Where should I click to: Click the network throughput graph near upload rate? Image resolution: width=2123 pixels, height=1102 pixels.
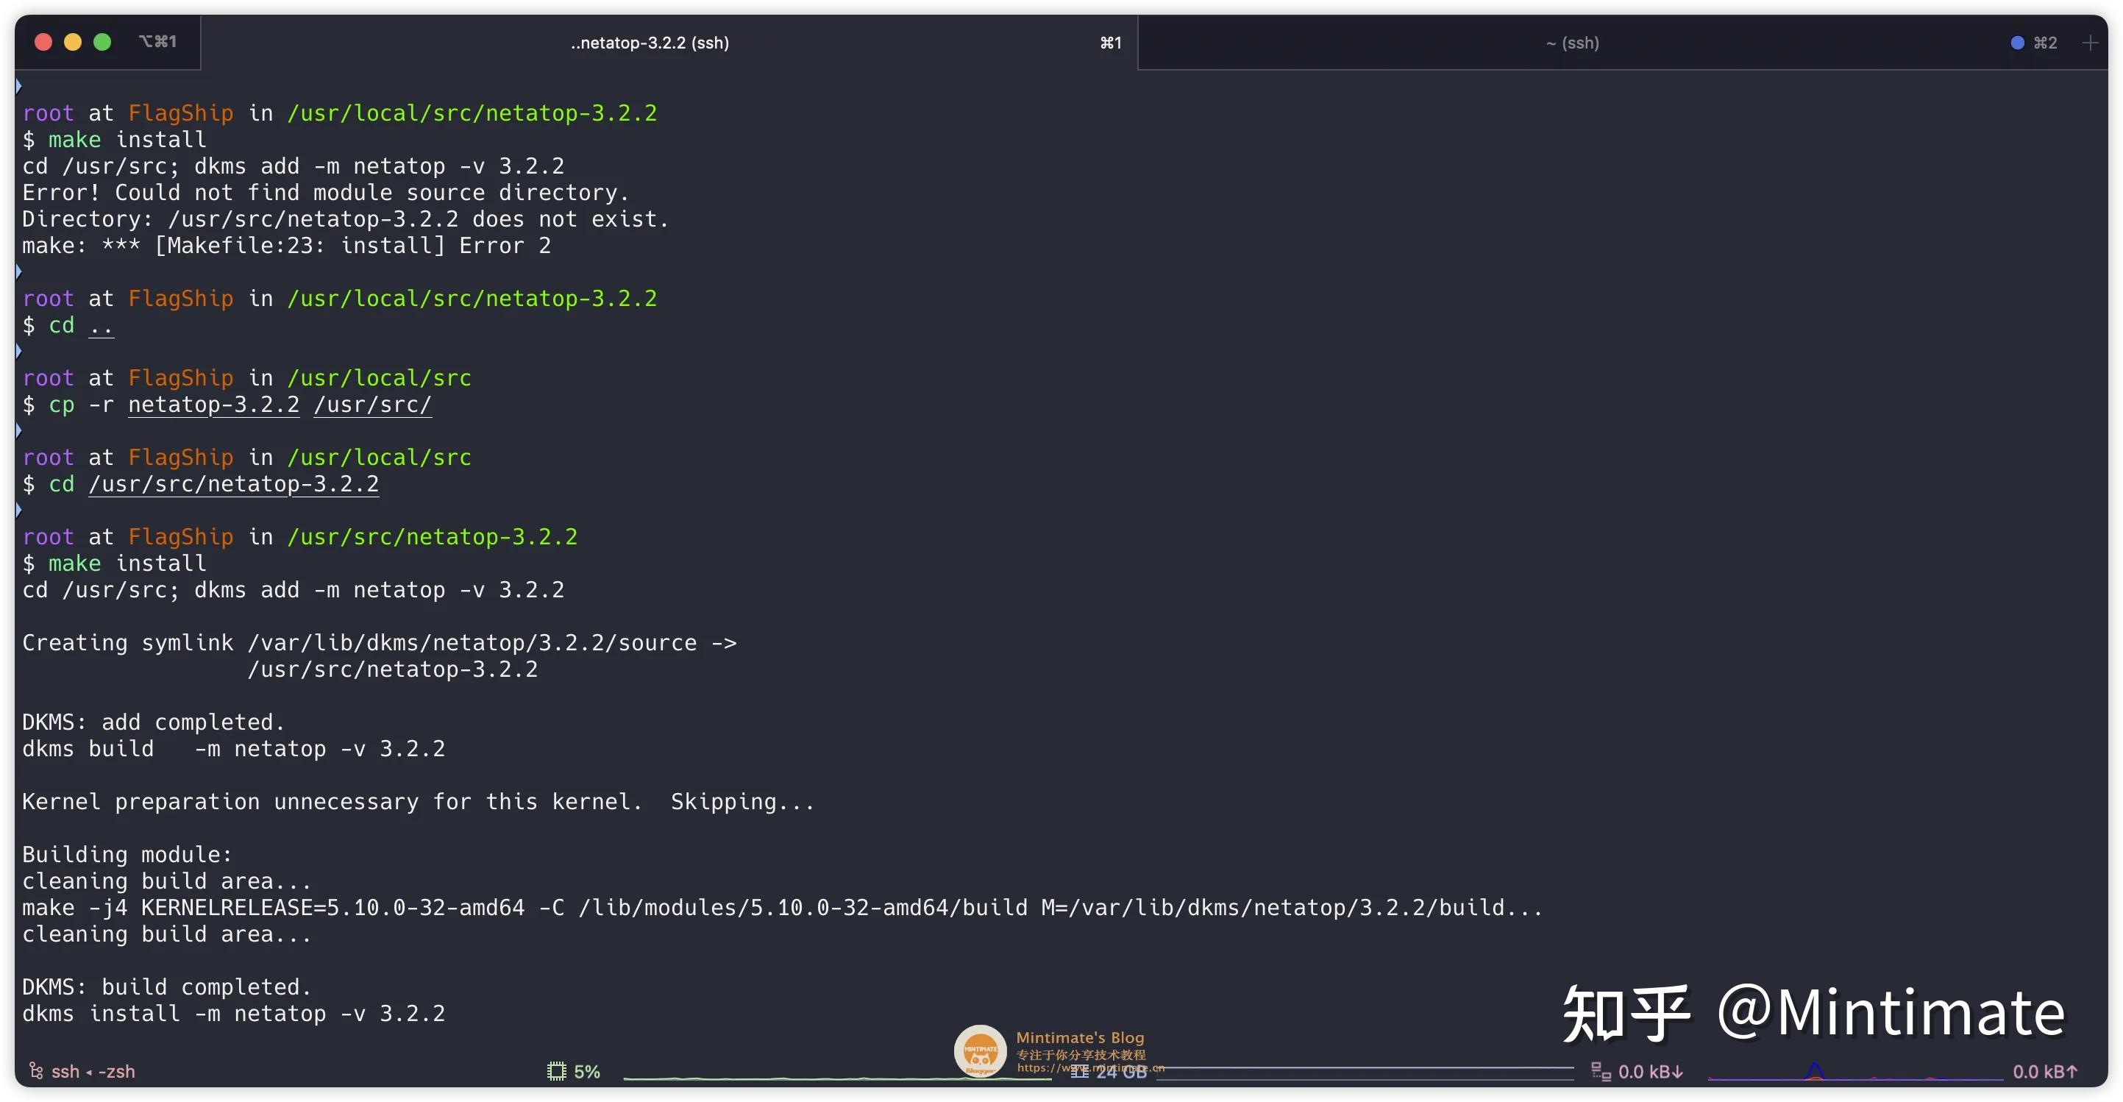1855,1070
